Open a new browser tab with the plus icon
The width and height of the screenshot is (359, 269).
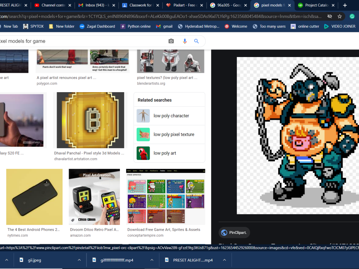tap(345, 5)
